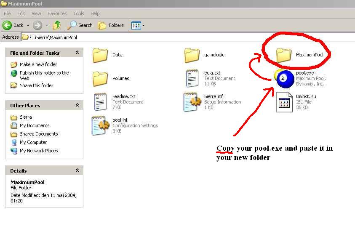The image size is (355, 226).
Task: Click the Share this folder icon
Action: [x=14, y=85]
